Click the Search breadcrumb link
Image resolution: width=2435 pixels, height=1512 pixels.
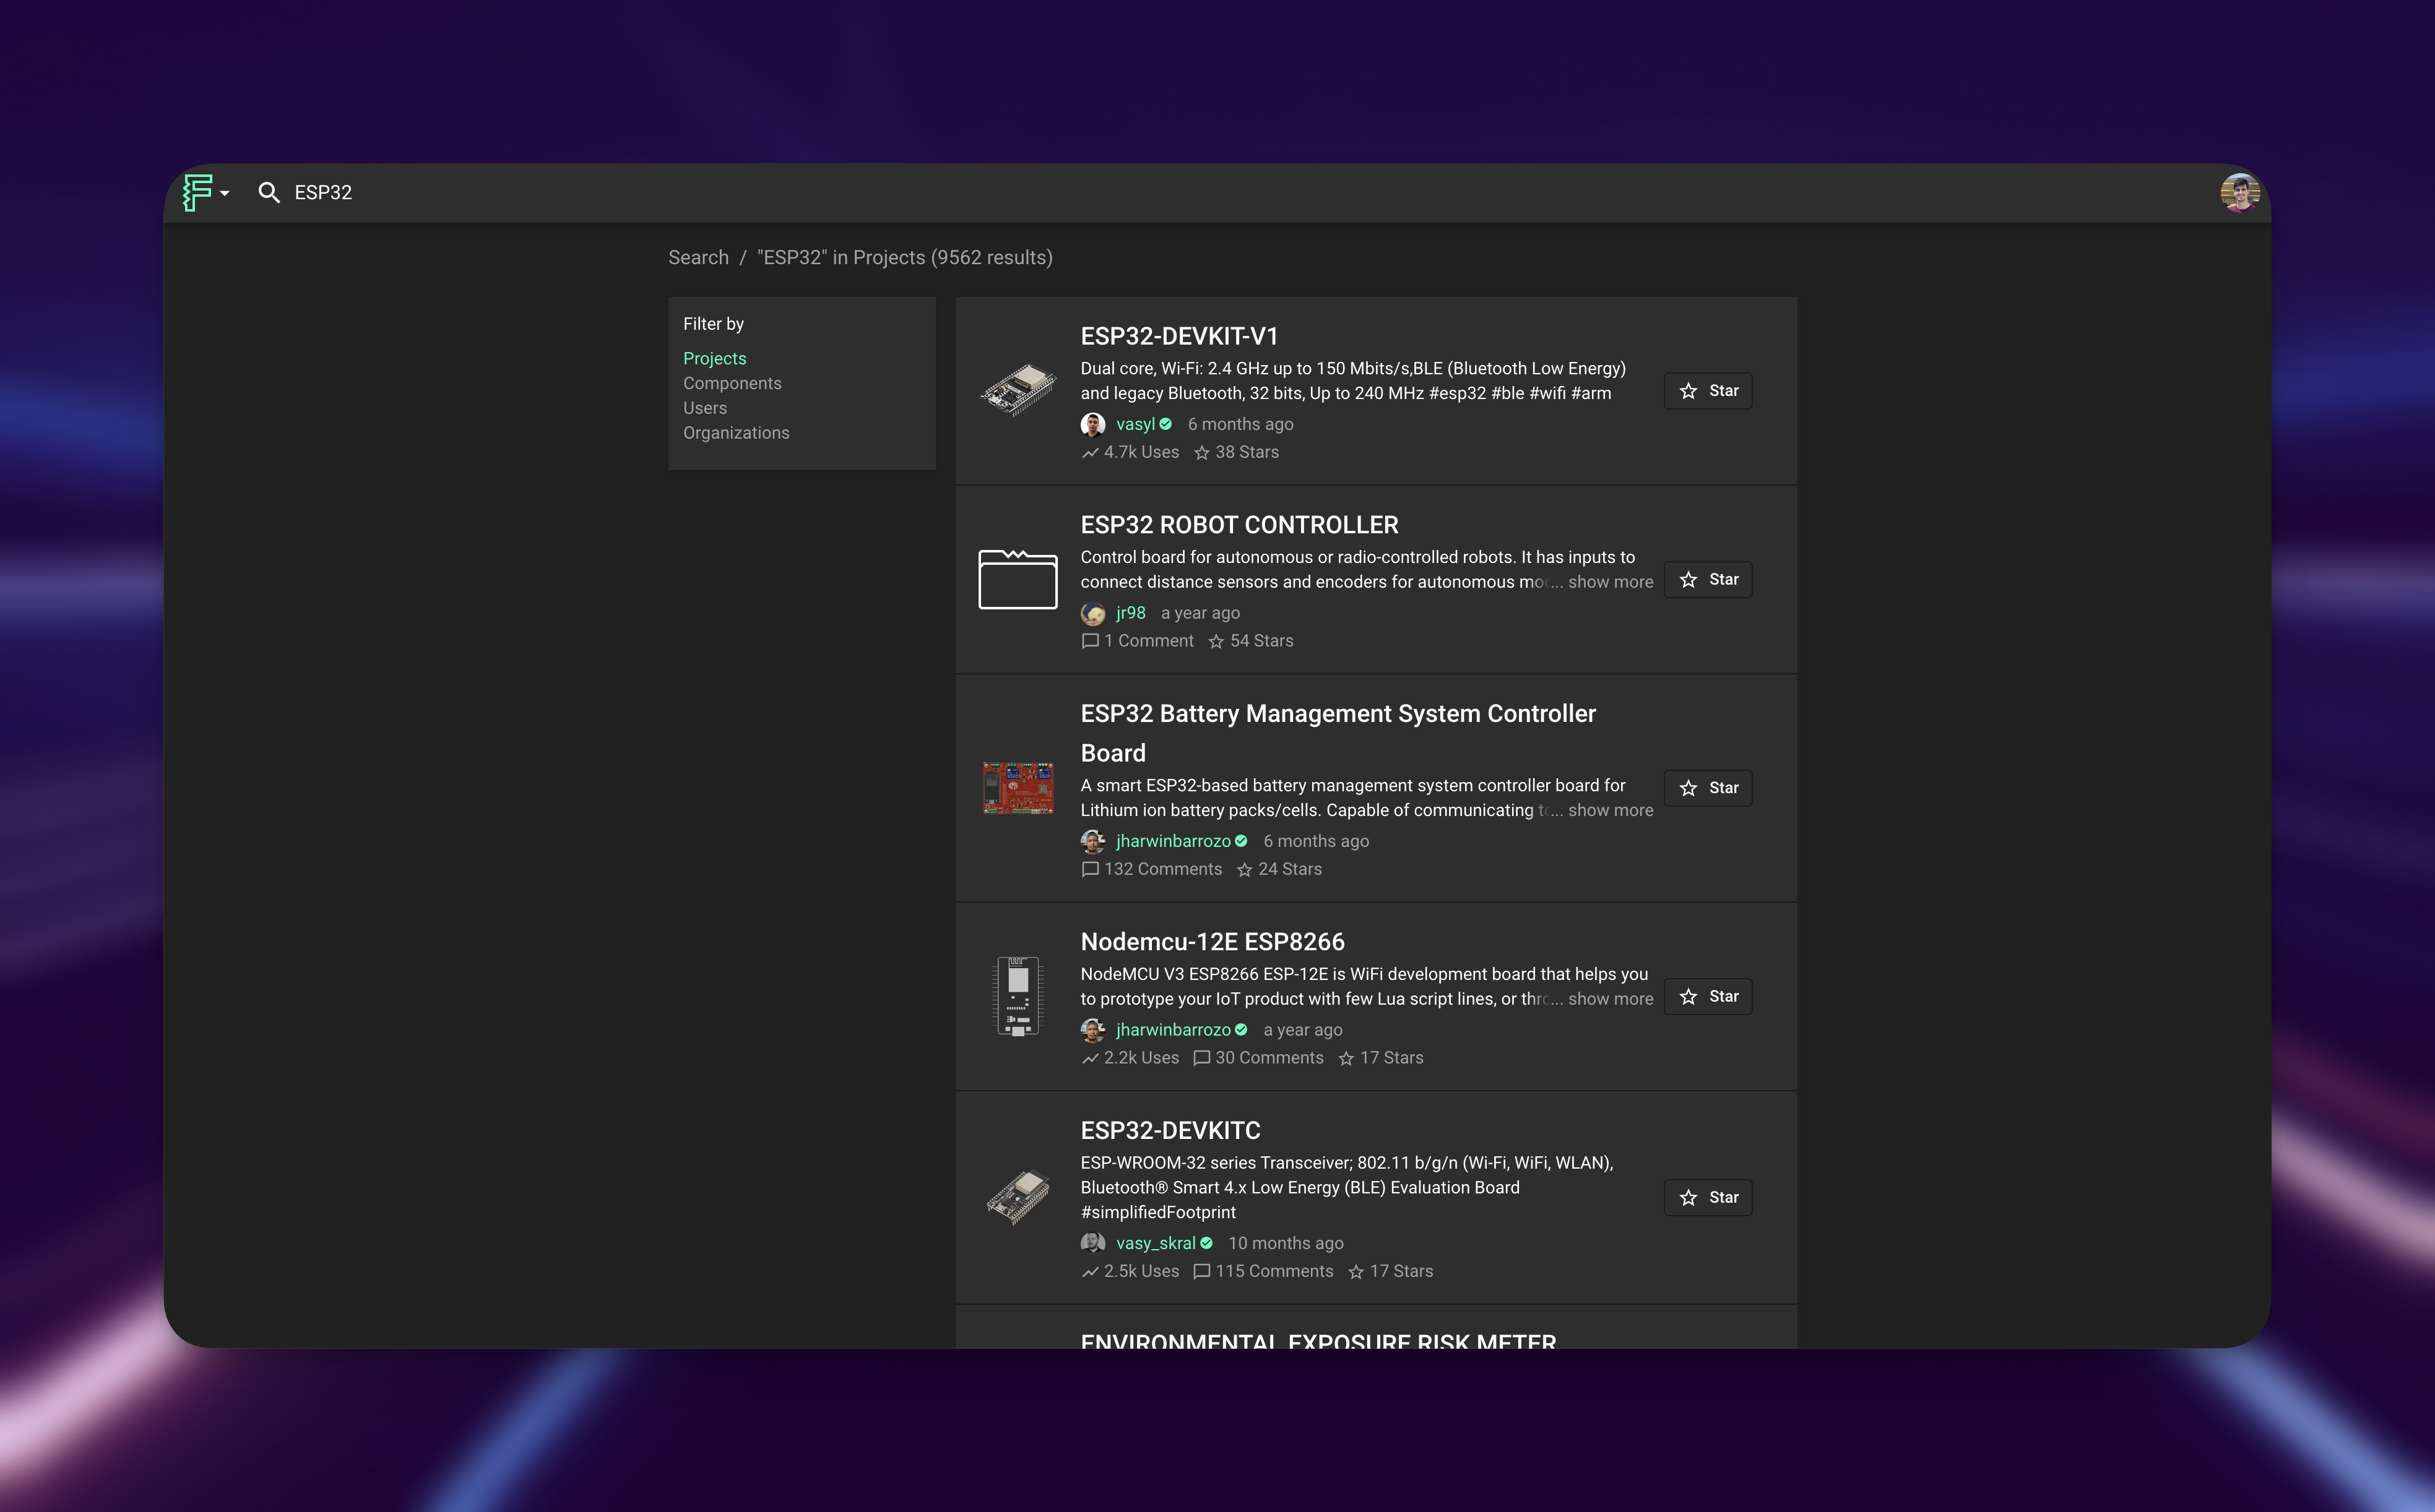(698, 258)
